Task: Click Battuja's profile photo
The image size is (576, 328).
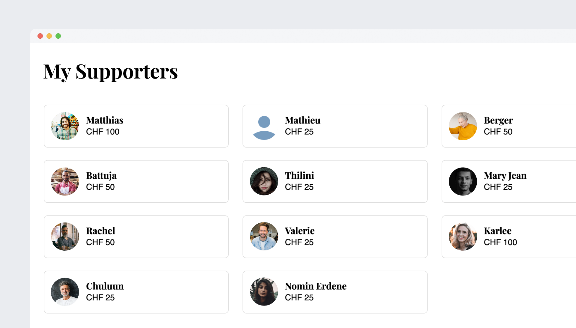Action: tap(65, 181)
